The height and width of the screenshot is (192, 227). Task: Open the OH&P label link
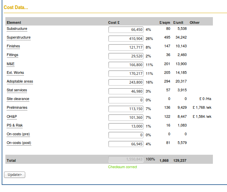[12, 116]
